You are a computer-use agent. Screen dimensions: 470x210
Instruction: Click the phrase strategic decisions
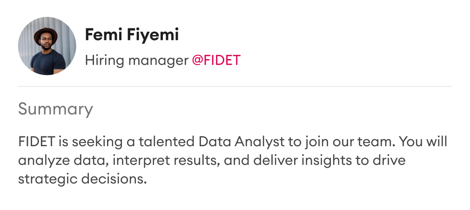(x=82, y=179)
